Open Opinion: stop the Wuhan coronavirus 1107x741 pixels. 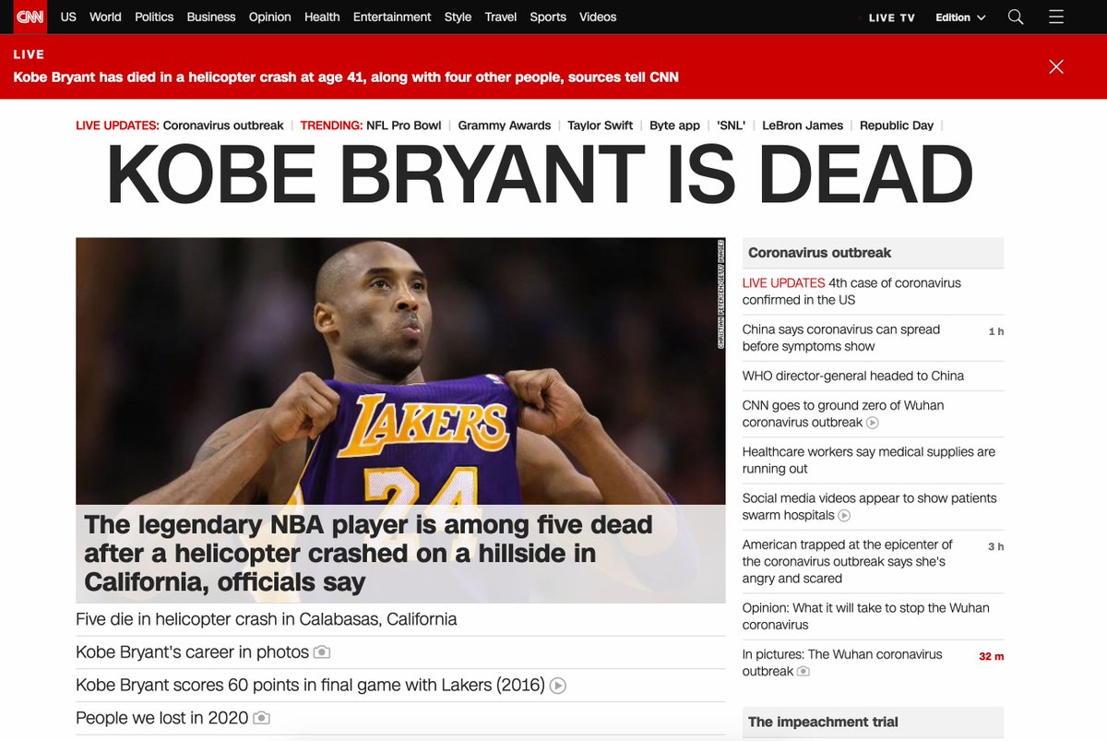pos(866,616)
